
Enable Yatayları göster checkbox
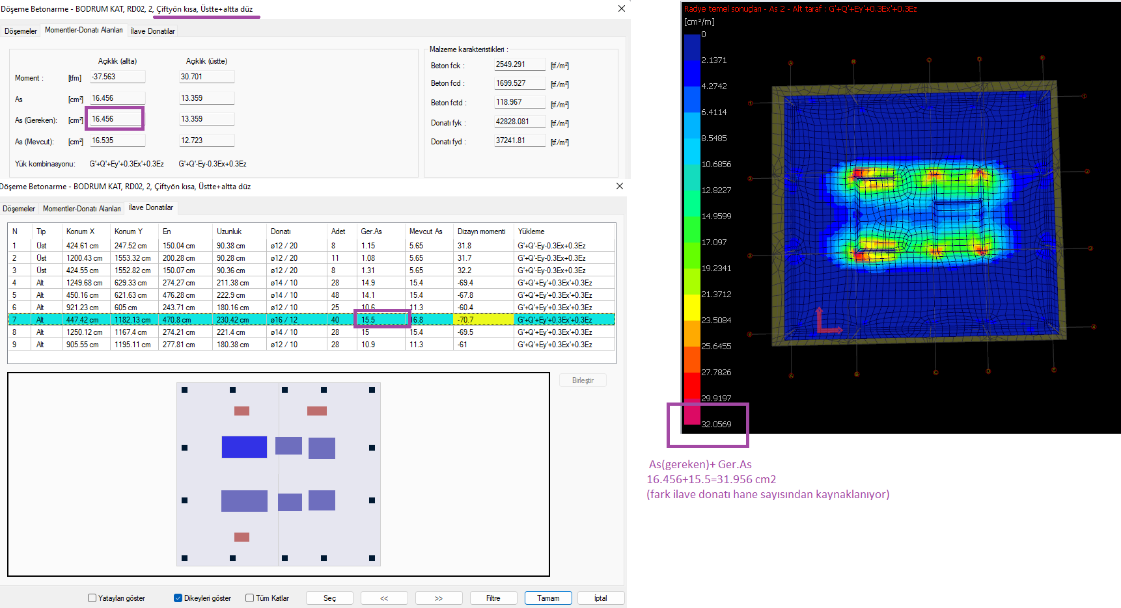92,598
